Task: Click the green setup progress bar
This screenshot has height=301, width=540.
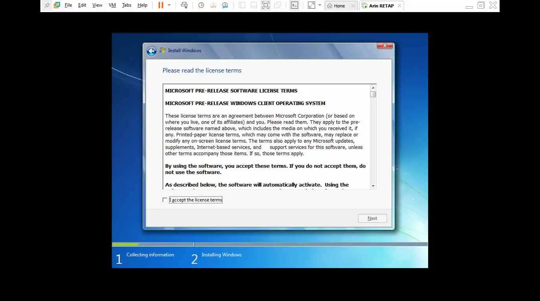Action: coord(126,245)
